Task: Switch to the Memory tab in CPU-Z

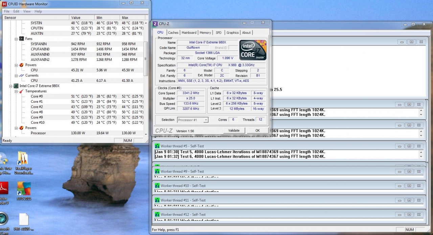Action: pyautogui.click(x=205, y=33)
